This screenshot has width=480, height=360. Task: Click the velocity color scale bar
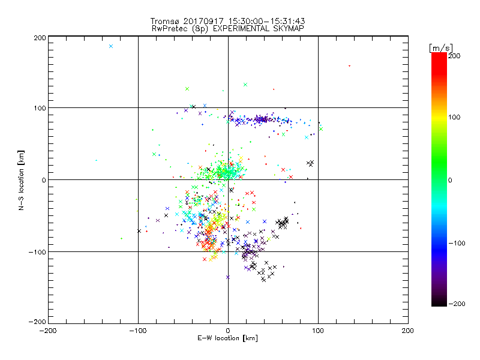pos(439,179)
